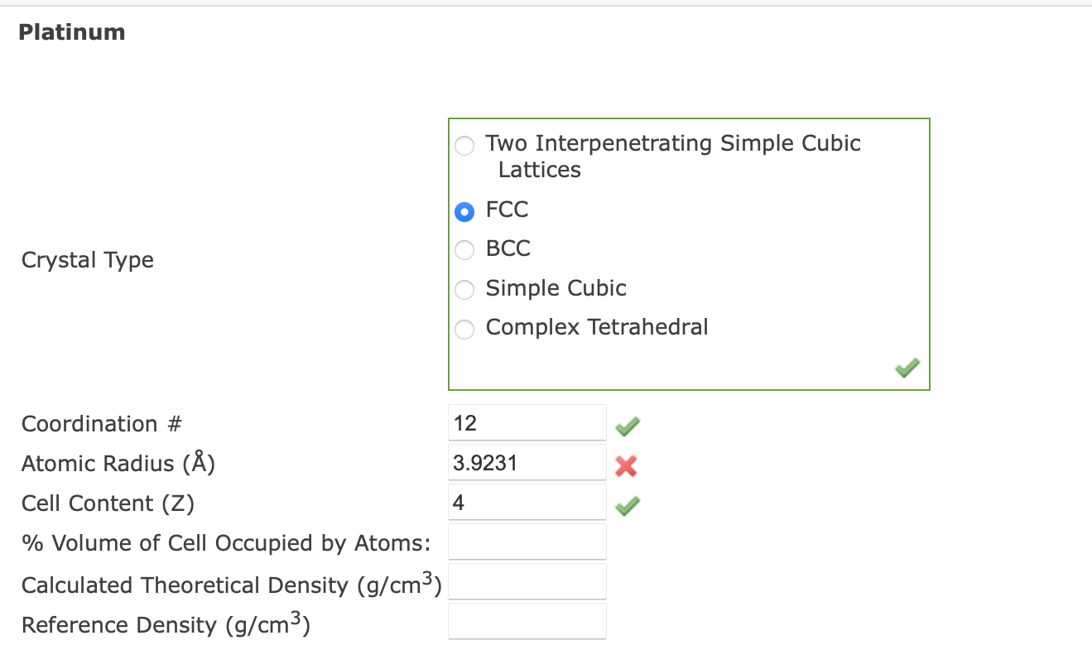Click the Platinum heading

click(71, 32)
